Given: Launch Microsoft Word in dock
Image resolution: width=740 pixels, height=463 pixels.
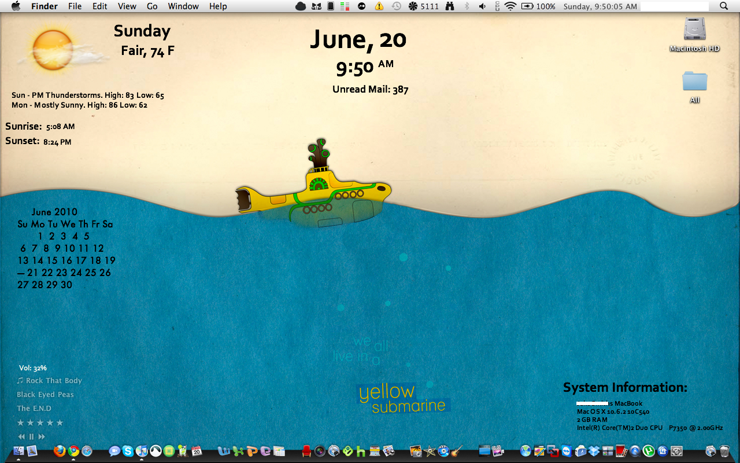Looking at the screenshot, I should tap(224, 451).
